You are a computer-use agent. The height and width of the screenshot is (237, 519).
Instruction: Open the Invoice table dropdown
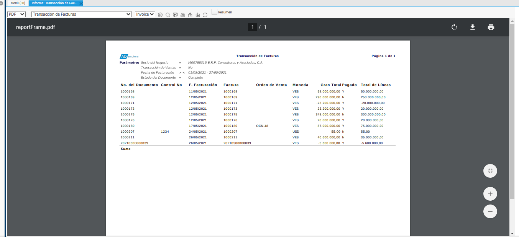(x=145, y=14)
